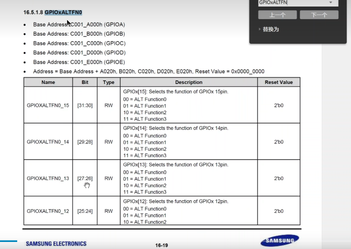351x249 pixels.
Task: Click the GPIOXALTFN0_13 name cell
Action: 48,178
